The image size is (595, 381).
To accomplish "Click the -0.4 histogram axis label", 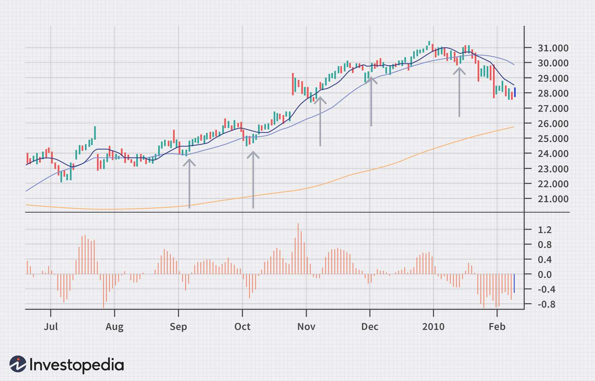I will point(546,289).
